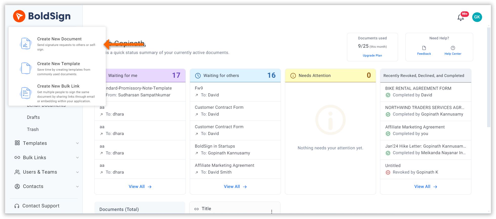Click the Templates grid icon
The width and height of the screenshot is (496, 219).
tap(17, 143)
